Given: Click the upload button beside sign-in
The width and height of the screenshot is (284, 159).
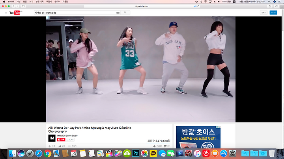Looking at the screenshot, I should click(264, 13).
